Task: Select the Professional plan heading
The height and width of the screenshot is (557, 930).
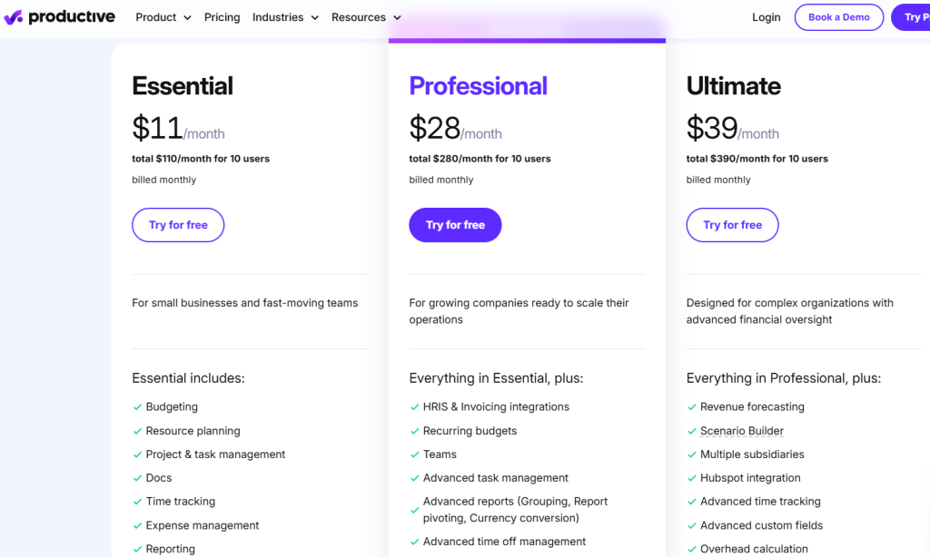Action: coord(478,86)
